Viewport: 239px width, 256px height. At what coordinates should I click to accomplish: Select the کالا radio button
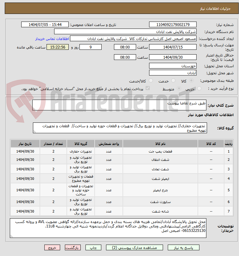(191, 81)
